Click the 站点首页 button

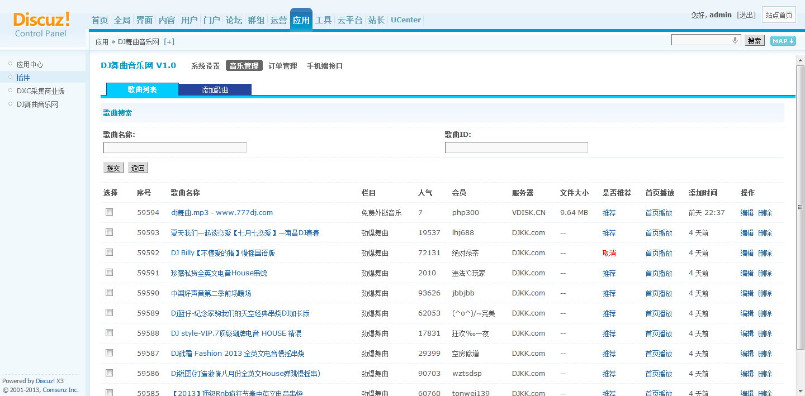[x=779, y=15]
